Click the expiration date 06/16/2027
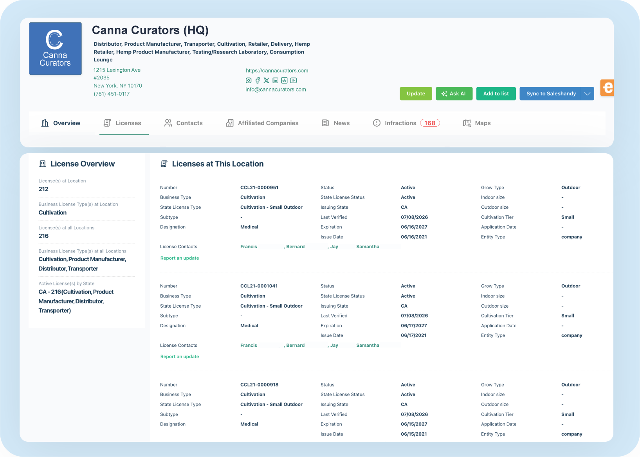 click(x=414, y=227)
